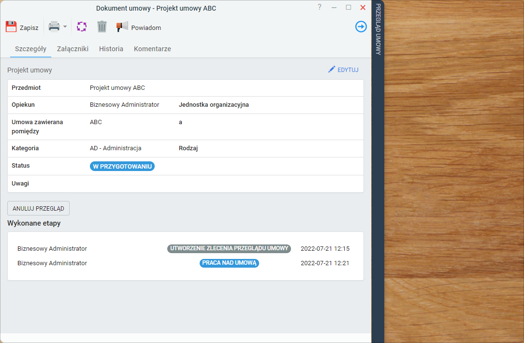The height and width of the screenshot is (343, 524).
Task: Click the AD - Administracja category value
Action: pyautogui.click(x=116, y=148)
